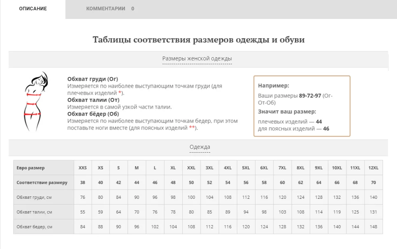
Task: Click waist value 55 under XXS
Action: [x=83, y=212]
